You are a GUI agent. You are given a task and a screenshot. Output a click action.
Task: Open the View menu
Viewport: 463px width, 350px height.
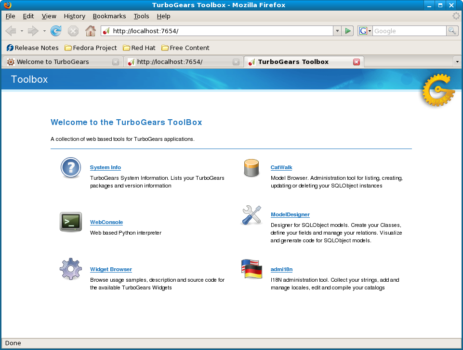(x=49, y=16)
